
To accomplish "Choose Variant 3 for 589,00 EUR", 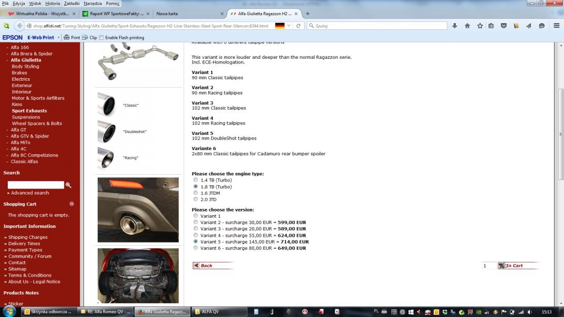I will pyautogui.click(x=196, y=229).
